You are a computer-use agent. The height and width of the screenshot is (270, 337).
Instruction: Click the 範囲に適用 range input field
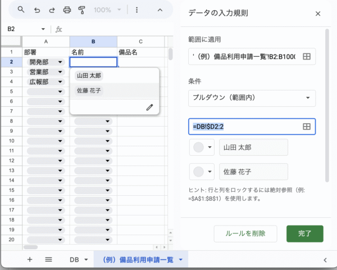(x=244, y=56)
